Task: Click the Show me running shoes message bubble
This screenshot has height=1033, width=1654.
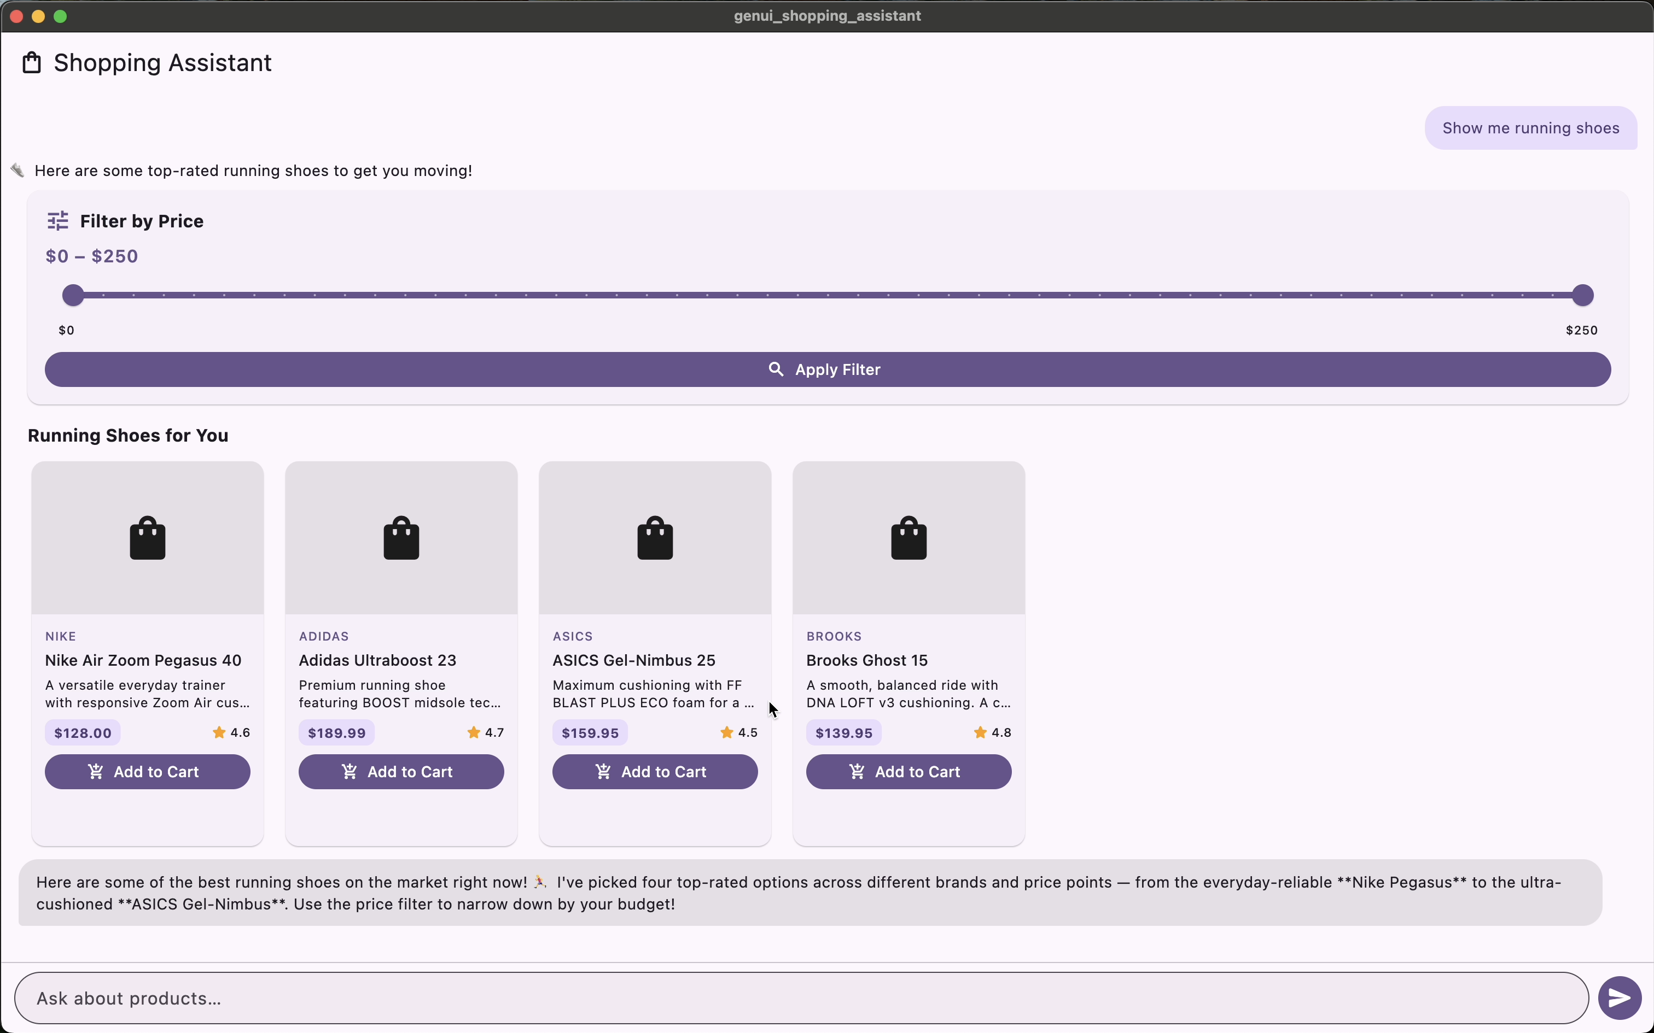Action: pos(1531,128)
